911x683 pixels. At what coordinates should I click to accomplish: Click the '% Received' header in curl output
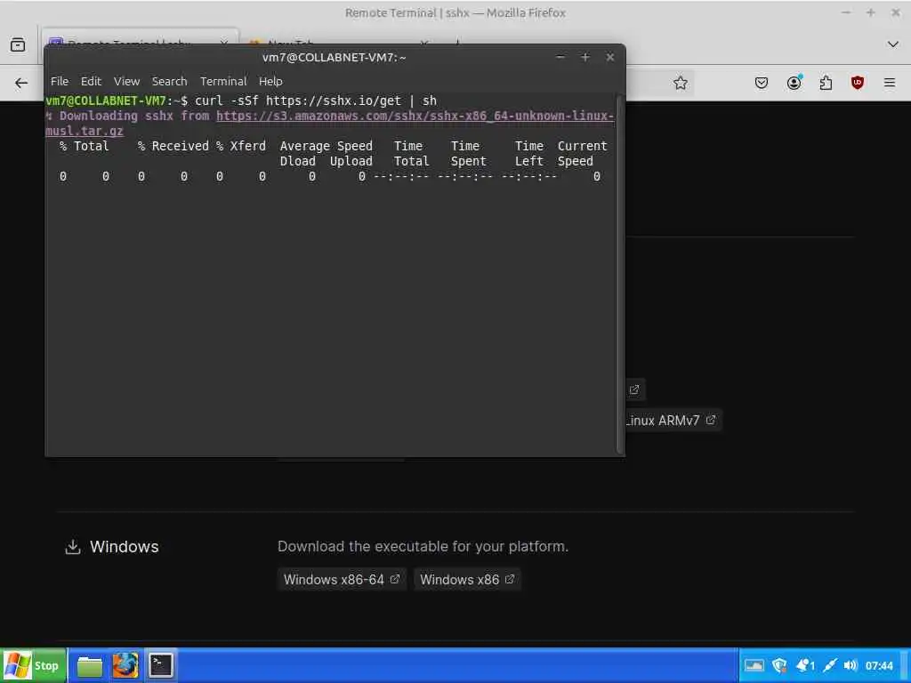173,146
